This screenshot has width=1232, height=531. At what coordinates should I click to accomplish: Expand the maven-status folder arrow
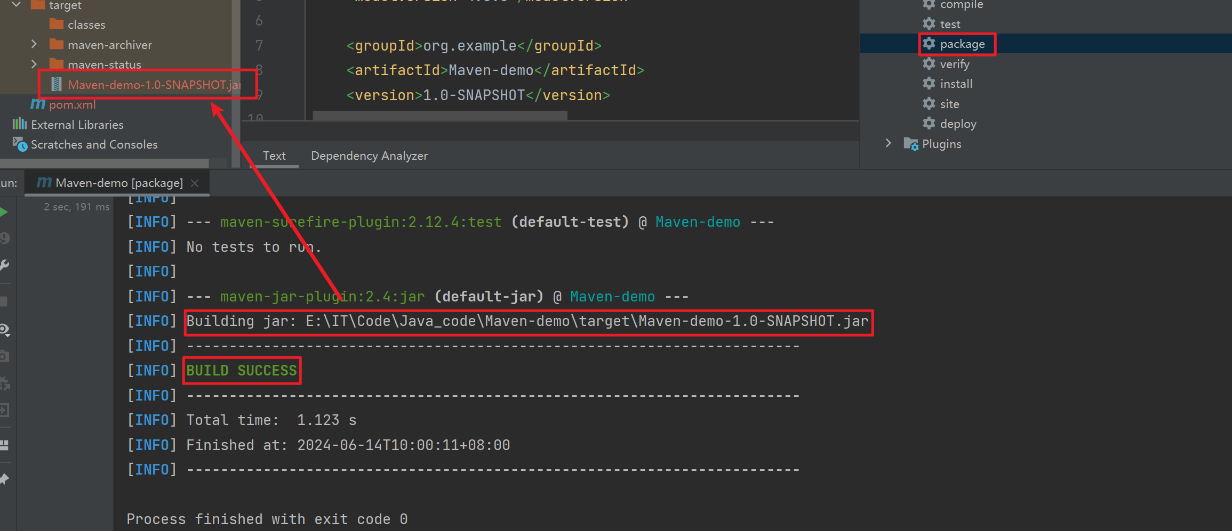pyautogui.click(x=34, y=64)
